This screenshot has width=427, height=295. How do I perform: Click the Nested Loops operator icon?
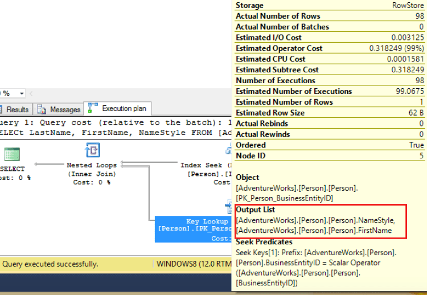(x=92, y=150)
